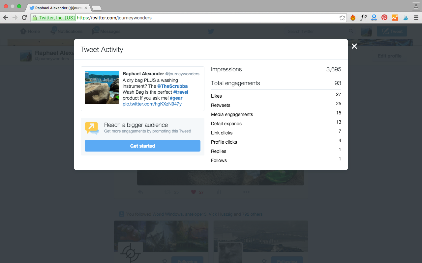Open the @TheScrubba mention link

point(172,86)
